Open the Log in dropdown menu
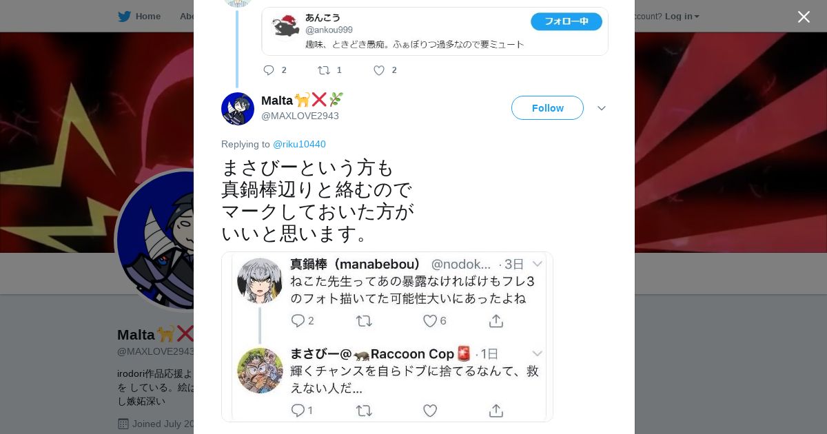Image resolution: width=827 pixels, height=434 pixels. coord(682,16)
